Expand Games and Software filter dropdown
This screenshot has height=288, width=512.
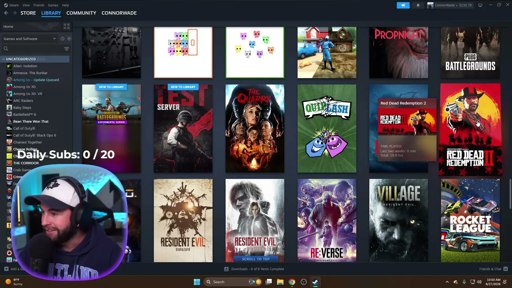tap(30, 39)
